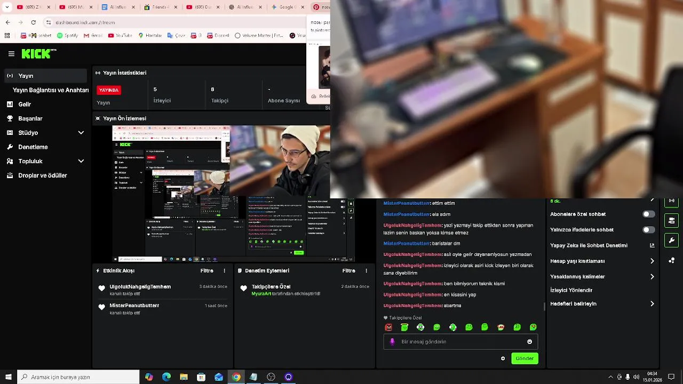Open the wrench settings icon in right rail
Screen dimensions: 683x384
pyautogui.click(x=671, y=240)
